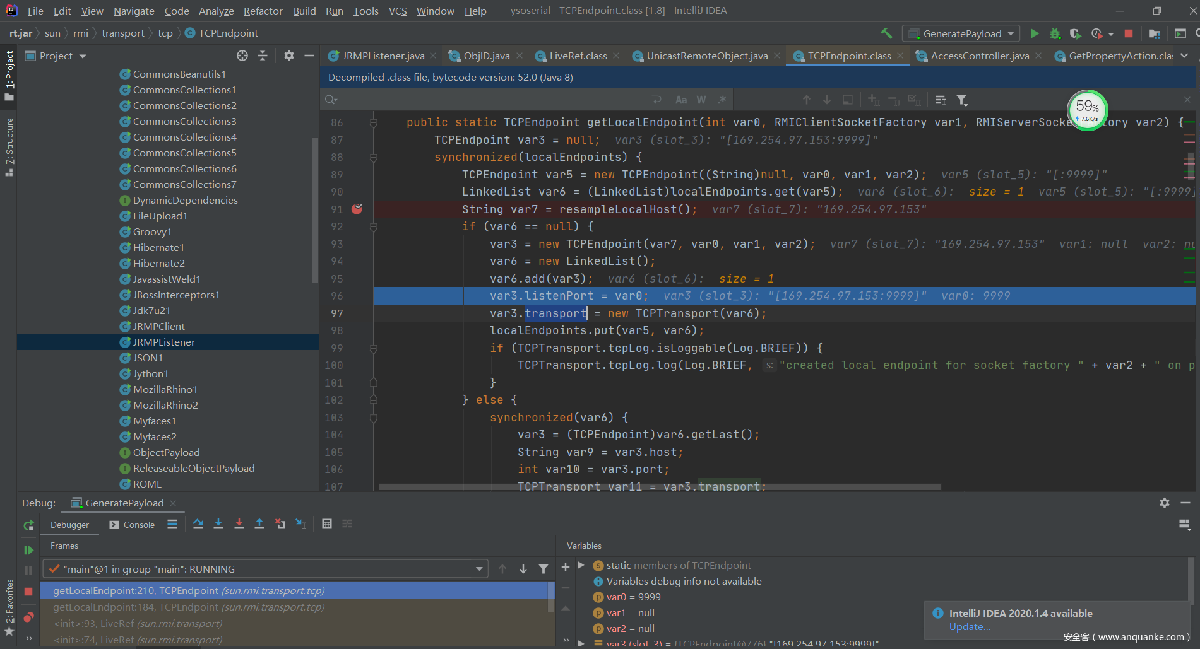Start debugging with the bug icon

pos(1055,33)
